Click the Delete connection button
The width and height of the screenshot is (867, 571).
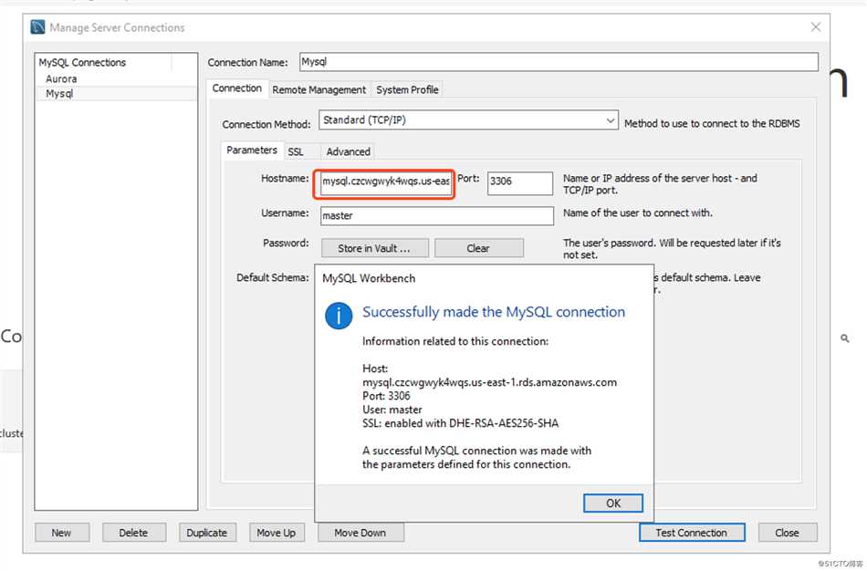[133, 533]
